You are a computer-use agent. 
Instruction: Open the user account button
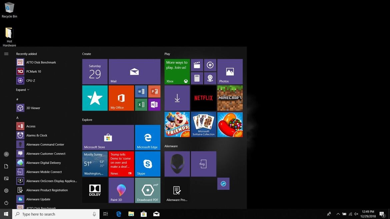point(6,154)
